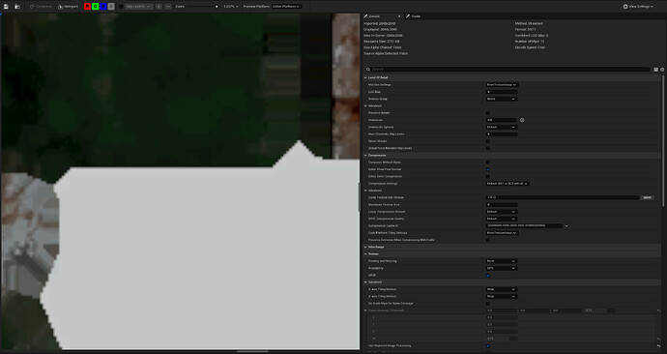Open X-axis Tiling Method dropdown

[x=502, y=289]
